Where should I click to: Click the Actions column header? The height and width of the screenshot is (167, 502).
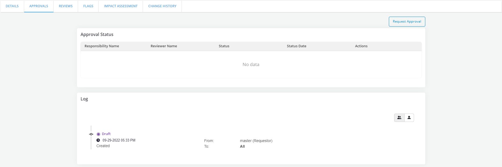(361, 46)
